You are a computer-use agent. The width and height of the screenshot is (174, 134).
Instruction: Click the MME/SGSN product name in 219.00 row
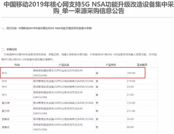63,81
